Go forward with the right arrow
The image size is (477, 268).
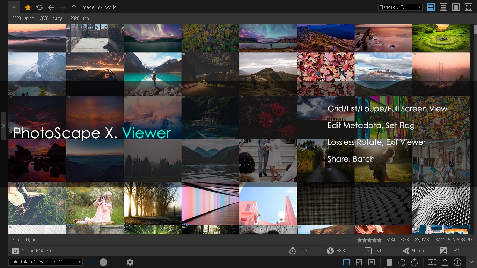63,7
